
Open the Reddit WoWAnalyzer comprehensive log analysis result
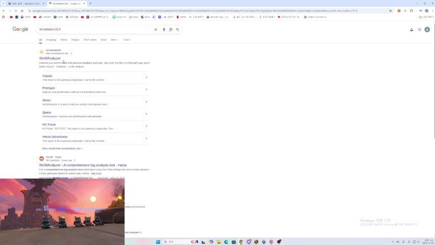click(x=83, y=165)
